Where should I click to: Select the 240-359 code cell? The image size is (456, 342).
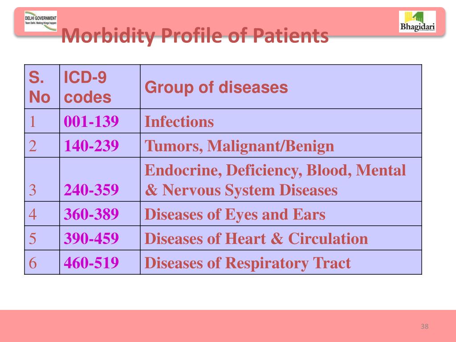click(x=91, y=190)
